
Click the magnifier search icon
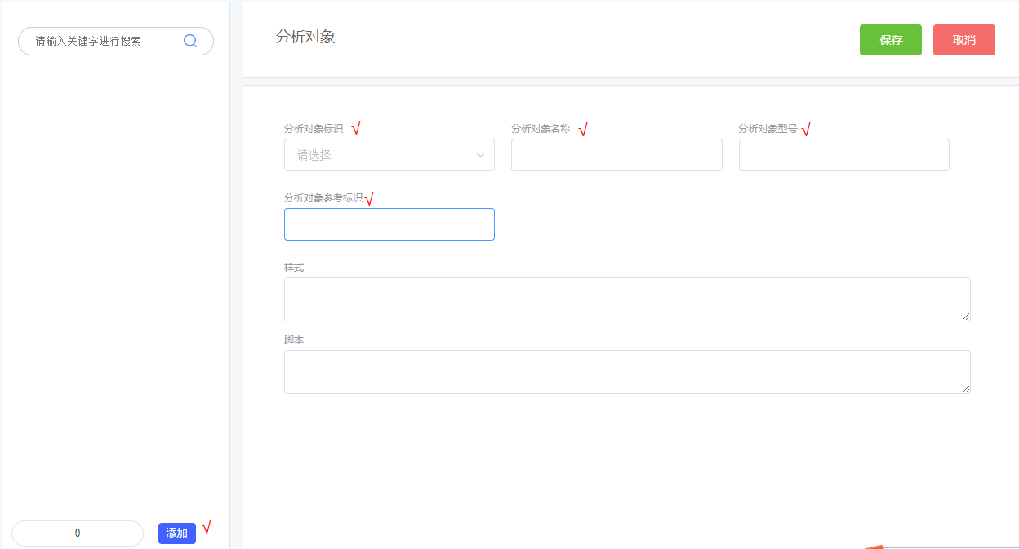[x=190, y=41]
